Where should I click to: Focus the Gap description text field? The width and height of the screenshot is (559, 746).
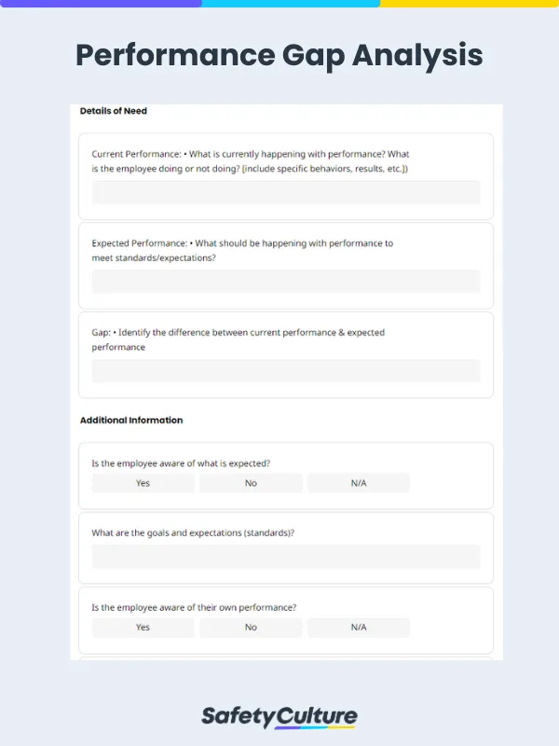286,370
